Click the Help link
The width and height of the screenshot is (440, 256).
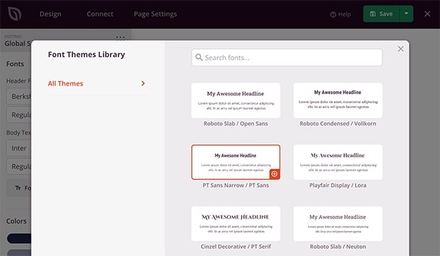341,14
